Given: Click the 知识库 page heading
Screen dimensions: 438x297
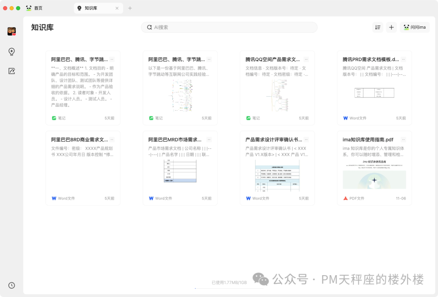Looking at the screenshot, I should click(42, 27).
